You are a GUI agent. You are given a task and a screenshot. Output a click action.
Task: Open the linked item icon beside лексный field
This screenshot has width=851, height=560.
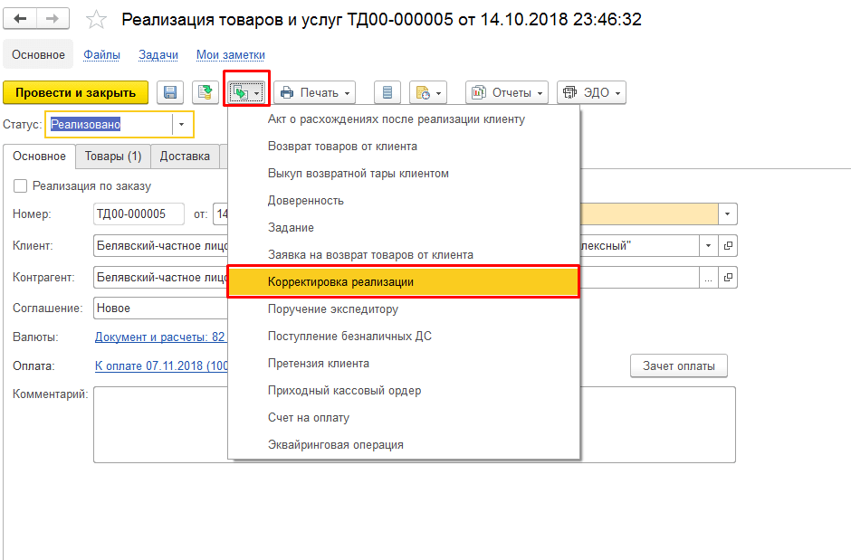(728, 245)
